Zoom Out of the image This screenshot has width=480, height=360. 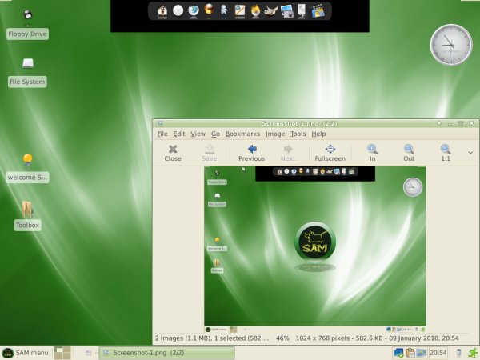409,153
